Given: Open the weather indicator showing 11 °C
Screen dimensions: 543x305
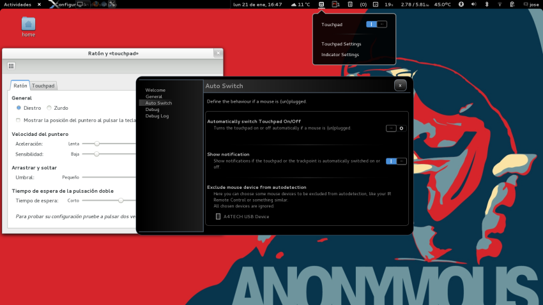Looking at the screenshot, I should [x=300, y=4].
